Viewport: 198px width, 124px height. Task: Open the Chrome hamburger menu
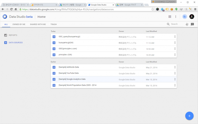click(x=195, y=9)
